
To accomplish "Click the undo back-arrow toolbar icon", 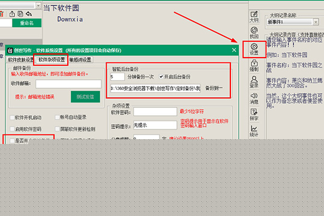I will point(29,14).
